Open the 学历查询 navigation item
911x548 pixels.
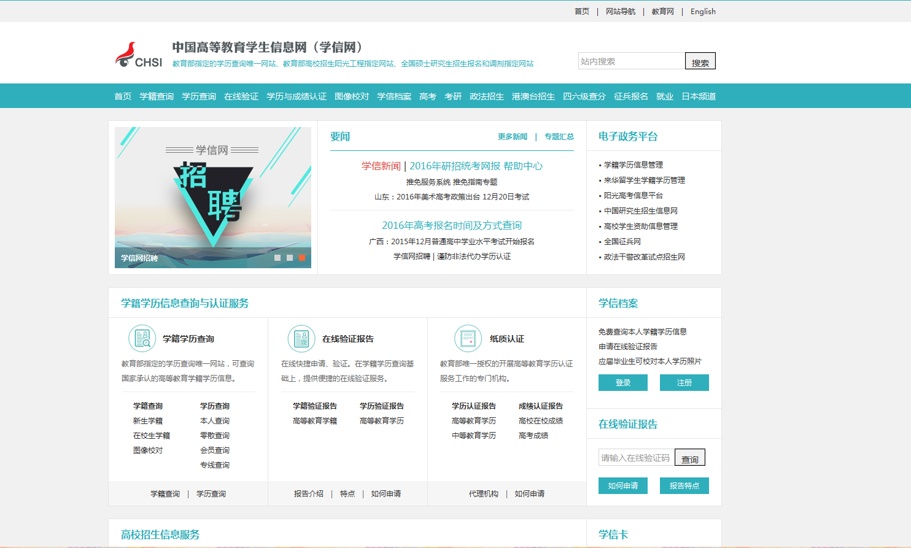point(199,96)
